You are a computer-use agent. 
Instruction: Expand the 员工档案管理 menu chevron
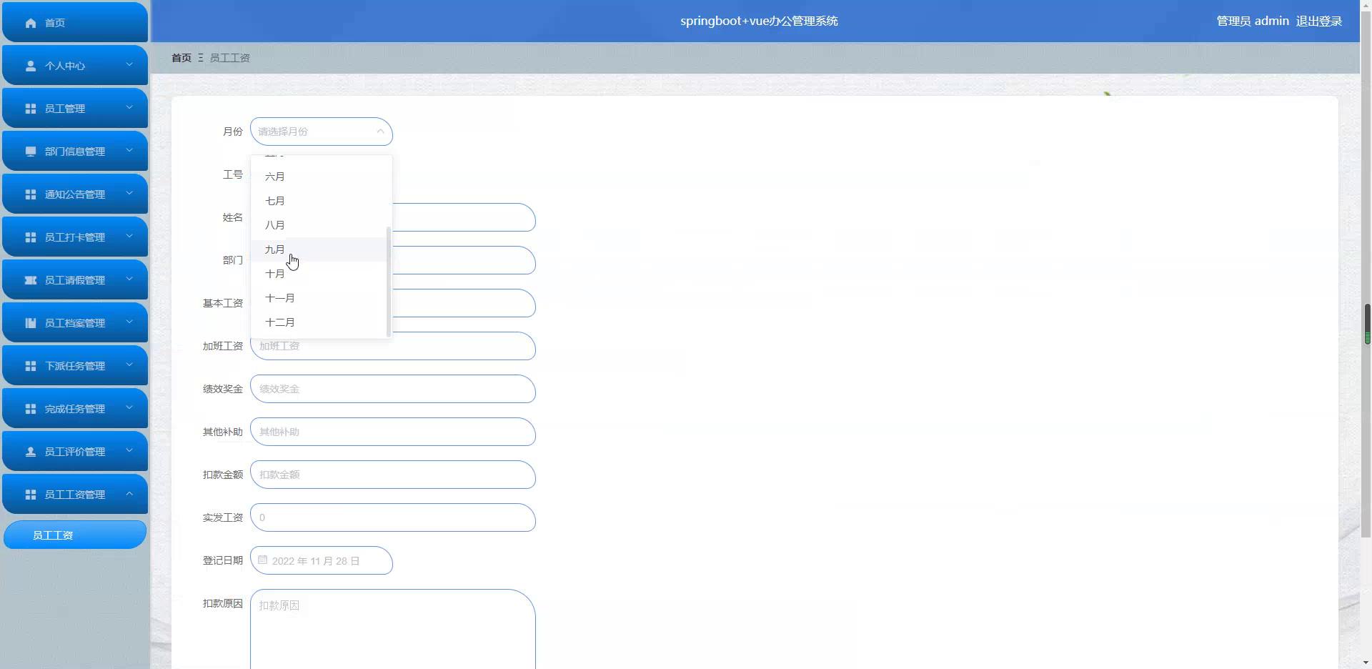[x=129, y=322]
